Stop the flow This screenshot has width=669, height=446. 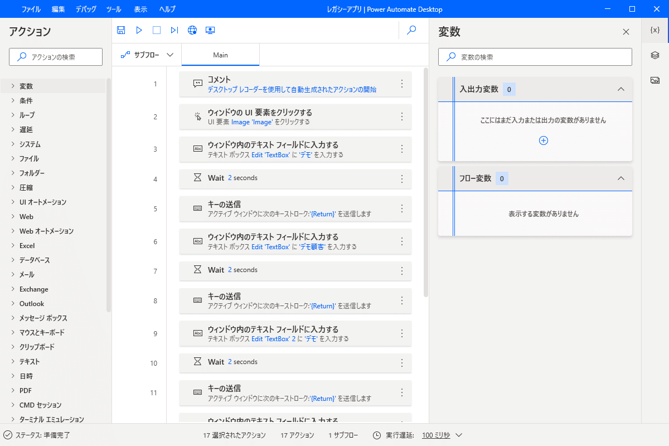pyautogui.click(x=156, y=30)
